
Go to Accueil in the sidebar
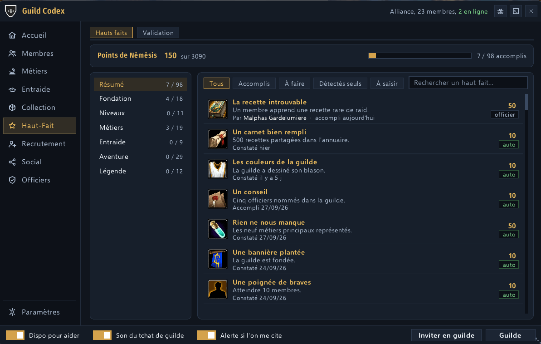(x=39, y=35)
